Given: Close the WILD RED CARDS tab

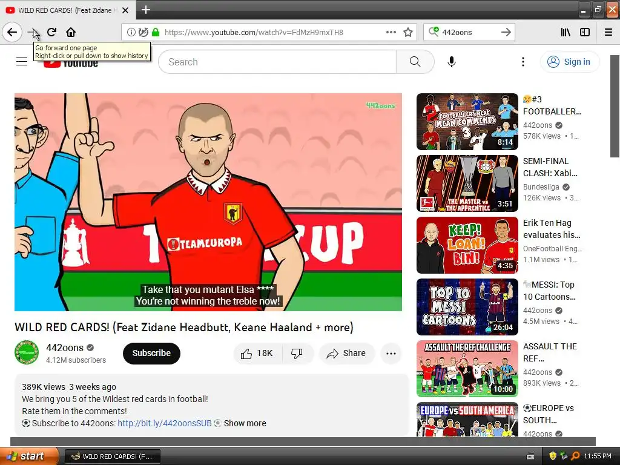Looking at the screenshot, I should [125, 10].
